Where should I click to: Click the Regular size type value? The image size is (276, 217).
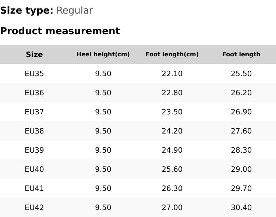click(x=74, y=10)
